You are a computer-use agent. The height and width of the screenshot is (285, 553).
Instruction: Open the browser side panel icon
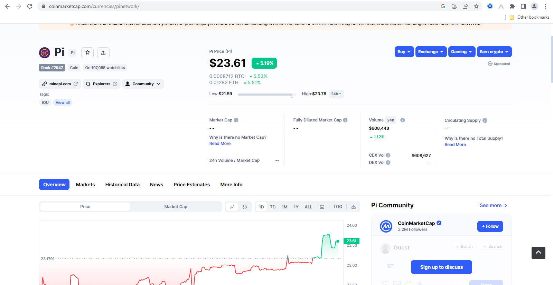point(523,6)
